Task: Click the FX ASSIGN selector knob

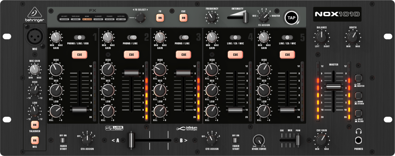Action: pyautogui.click(x=263, y=17)
